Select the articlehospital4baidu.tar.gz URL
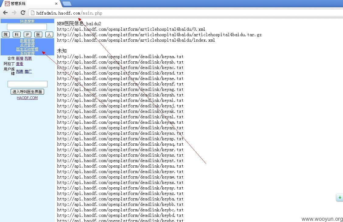Viewport: 343px width, 222px height. pyautogui.click(x=159, y=35)
